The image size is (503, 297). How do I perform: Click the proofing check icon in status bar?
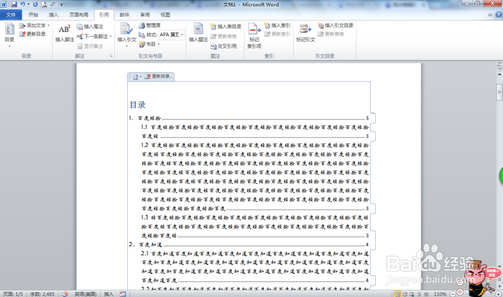65,294
